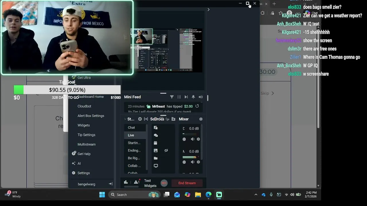
Task: Select the calendar icon source
Action: pyautogui.click(x=156, y=143)
